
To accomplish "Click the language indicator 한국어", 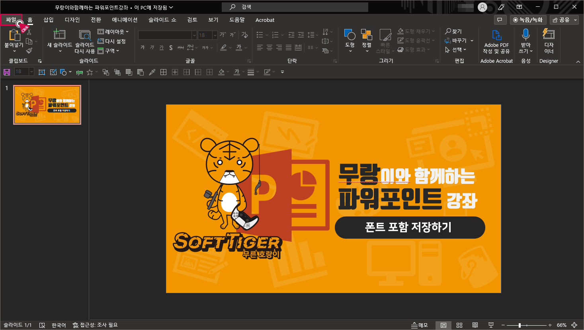I will point(59,325).
